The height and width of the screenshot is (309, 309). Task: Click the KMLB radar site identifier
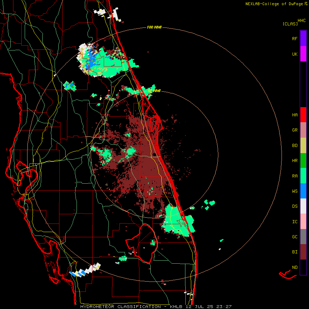175,307
